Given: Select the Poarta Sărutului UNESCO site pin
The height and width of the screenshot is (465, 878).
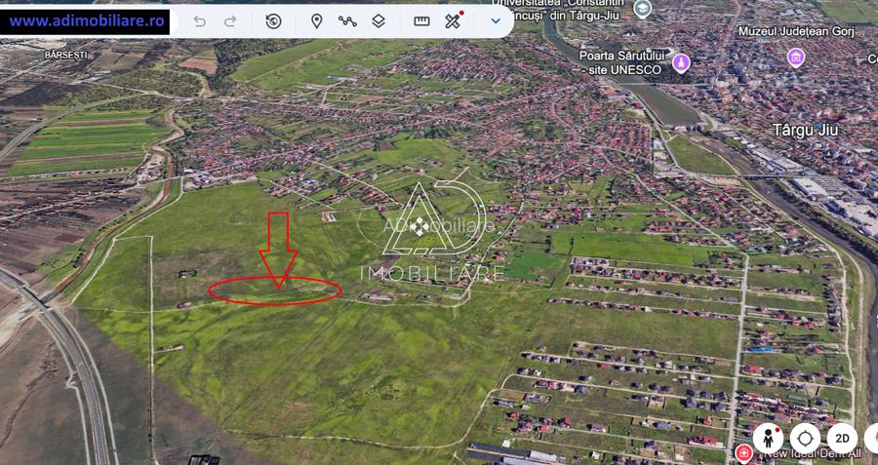Looking at the screenshot, I should (681, 62).
